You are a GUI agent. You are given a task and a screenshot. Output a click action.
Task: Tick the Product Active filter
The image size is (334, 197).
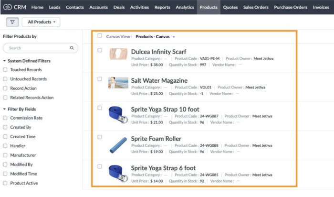[x=5, y=183]
